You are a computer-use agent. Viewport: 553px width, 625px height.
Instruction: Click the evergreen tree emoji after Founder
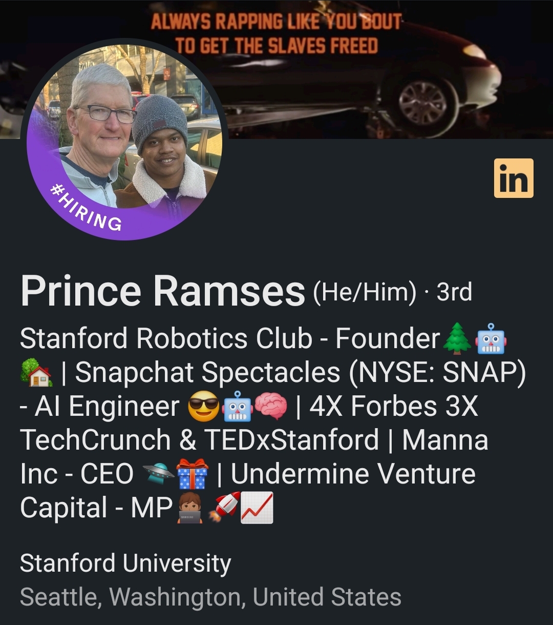pos(456,339)
